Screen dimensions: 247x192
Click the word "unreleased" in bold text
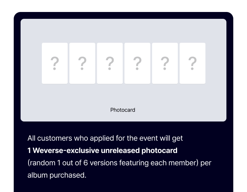tap(118, 151)
